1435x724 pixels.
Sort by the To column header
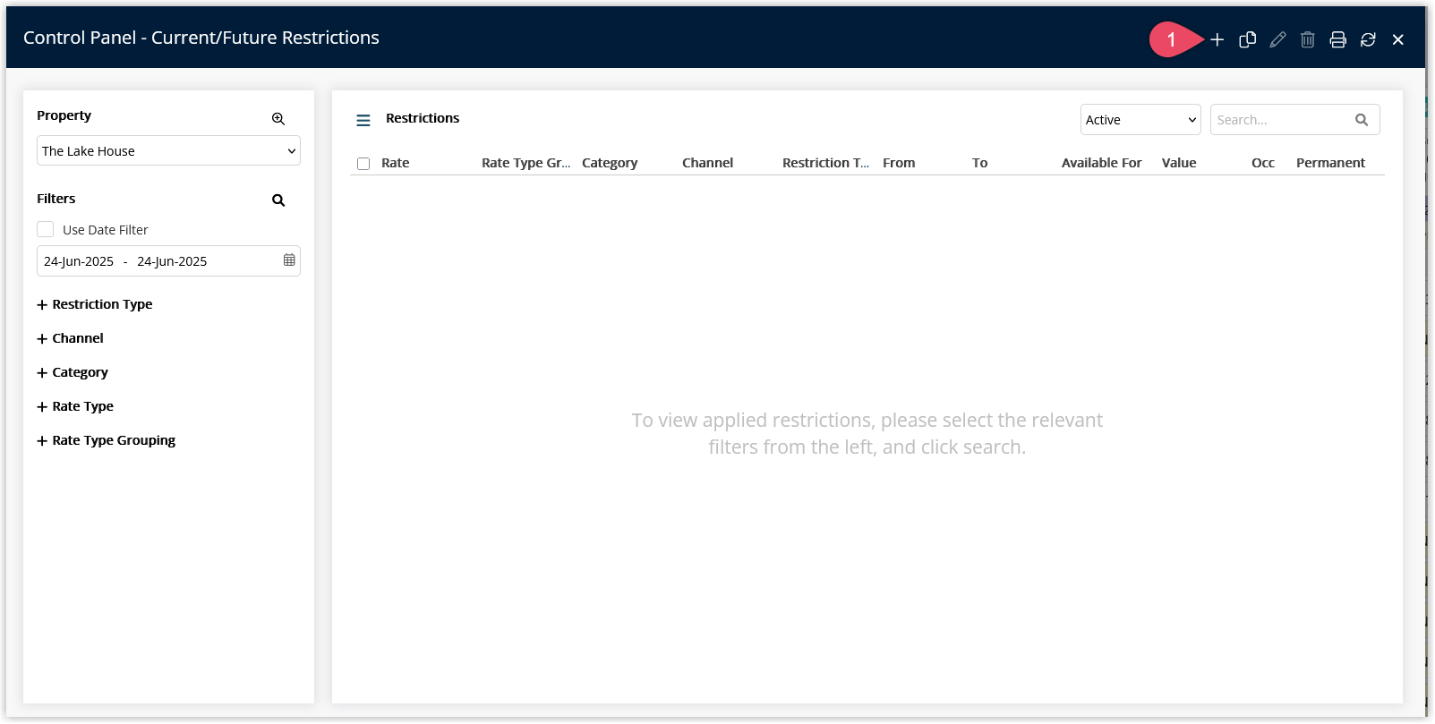[x=980, y=163]
